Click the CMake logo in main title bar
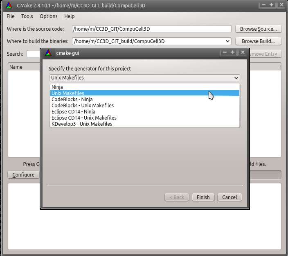Viewport: 288px width, 256px height. point(9,5)
